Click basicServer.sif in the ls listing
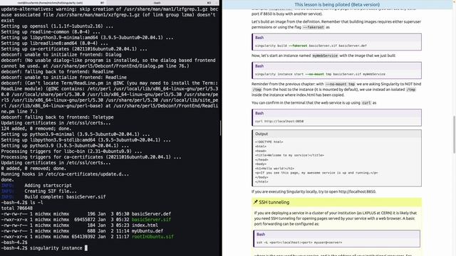The height and width of the screenshot is (256, 456). coord(151,220)
